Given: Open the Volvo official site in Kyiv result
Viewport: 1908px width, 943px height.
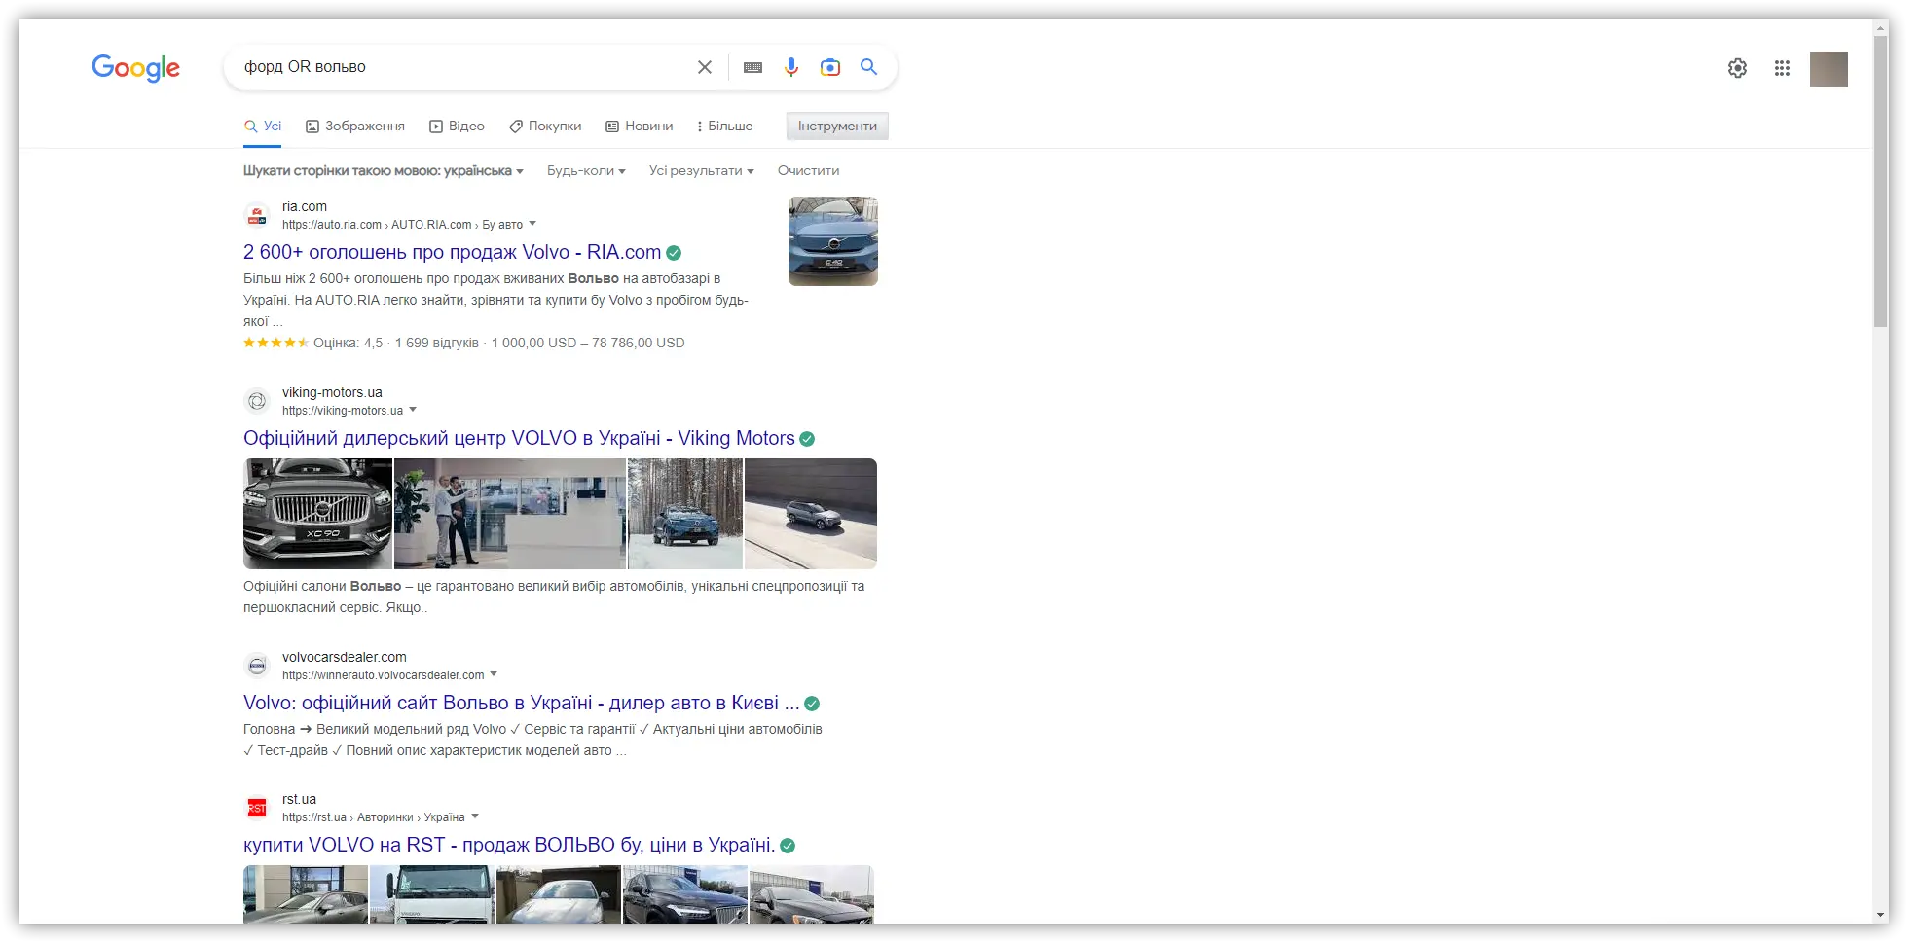Looking at the screenshot, I should (522, 704).
